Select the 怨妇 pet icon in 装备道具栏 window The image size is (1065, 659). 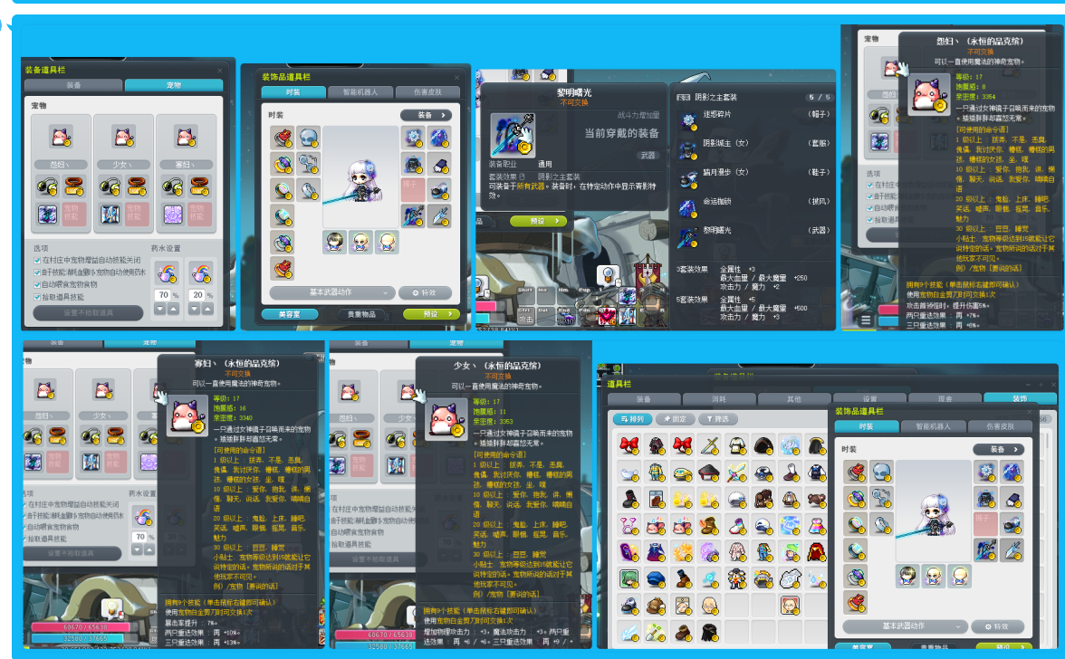[61, 137]
